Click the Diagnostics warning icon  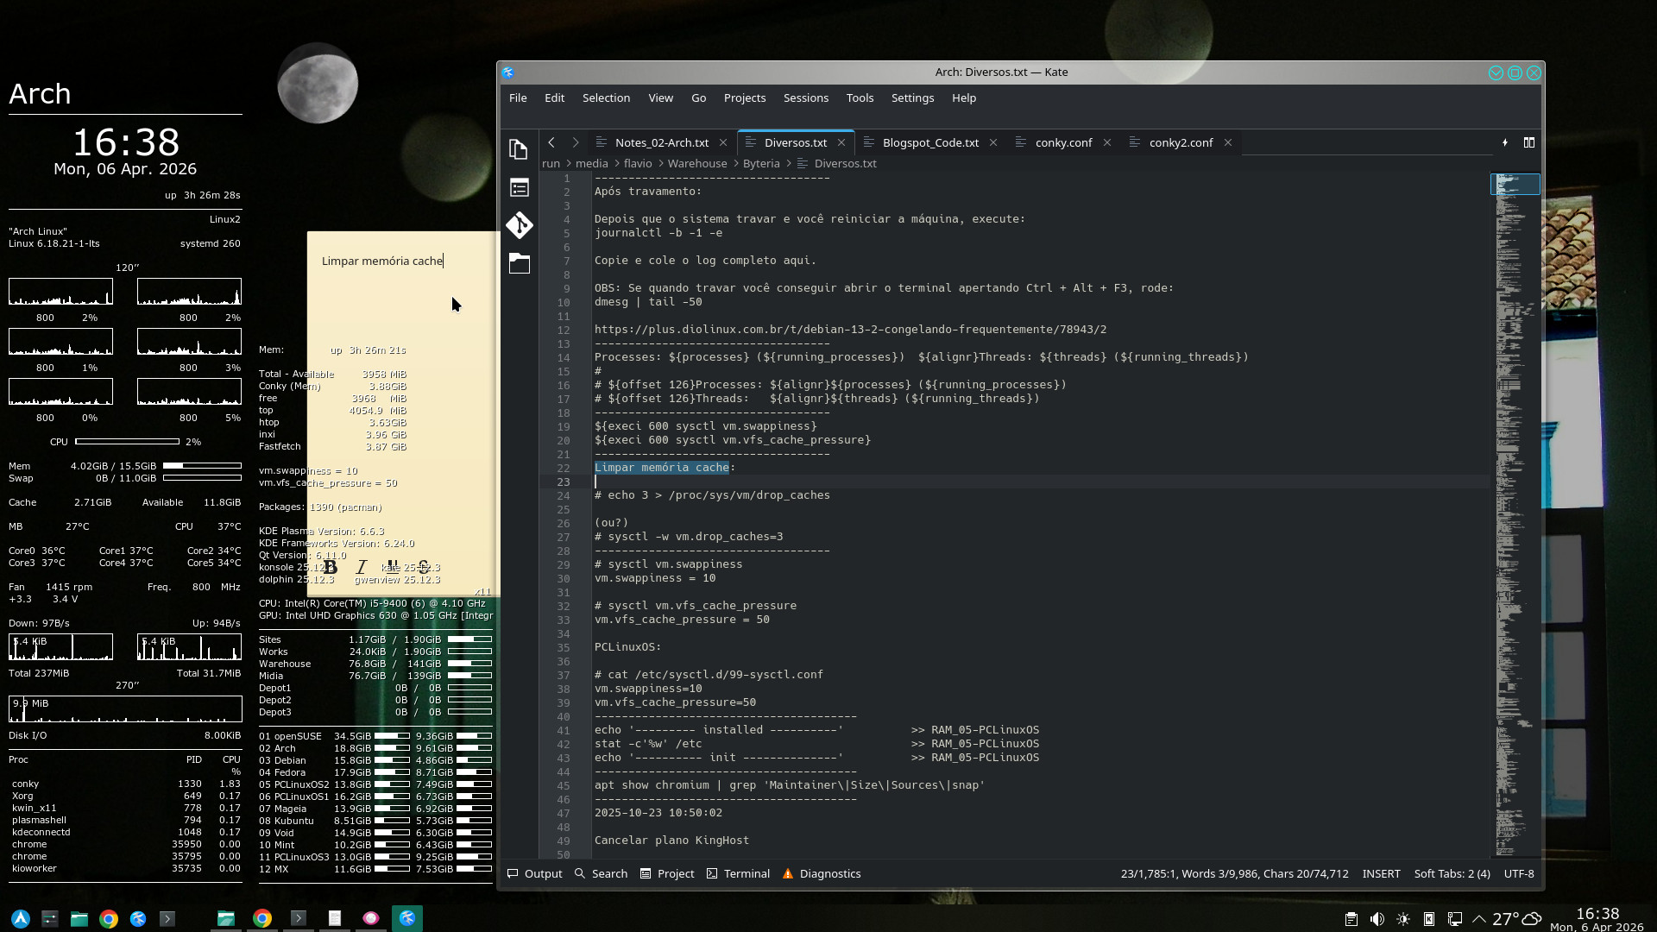[788, 873]
